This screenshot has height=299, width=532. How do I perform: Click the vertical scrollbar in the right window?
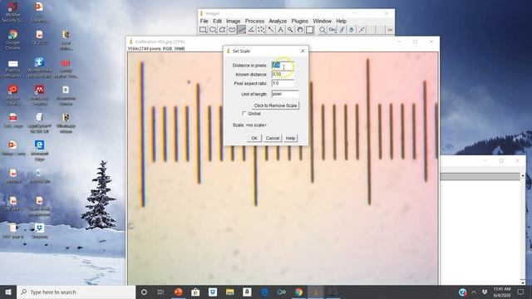tap(523, 229)
